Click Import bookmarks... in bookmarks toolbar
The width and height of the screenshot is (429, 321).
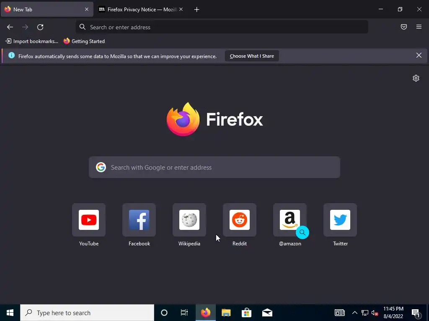coord(32,41)
